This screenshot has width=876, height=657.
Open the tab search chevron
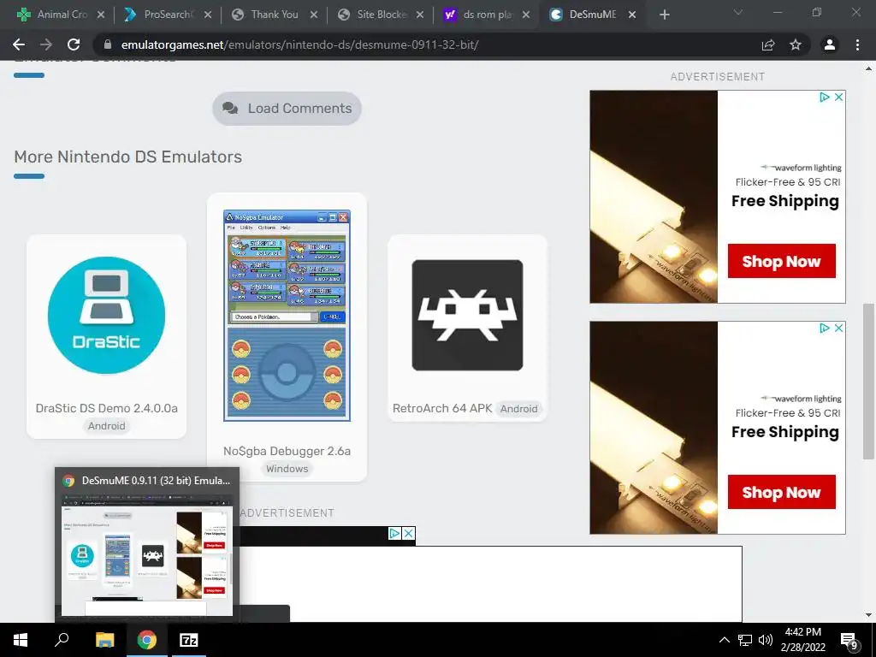click(x=738, y=12)
